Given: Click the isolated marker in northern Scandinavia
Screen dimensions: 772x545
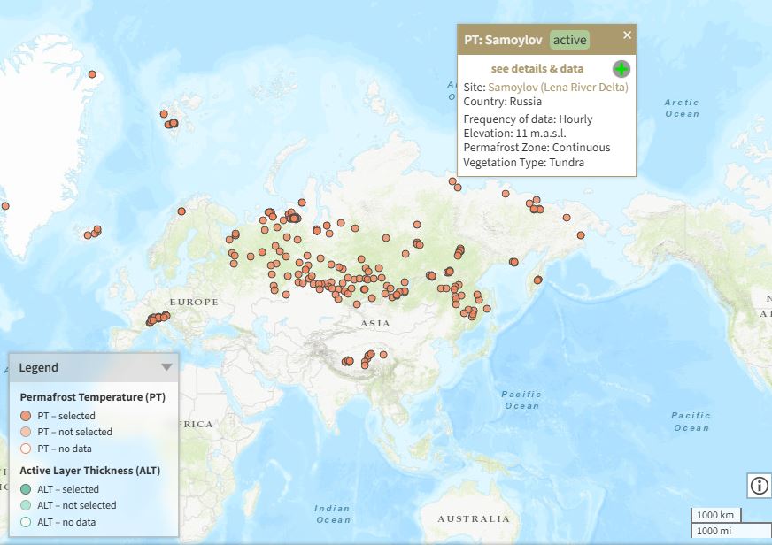Looking at the screenshot, I should click(x=181, y=211).
